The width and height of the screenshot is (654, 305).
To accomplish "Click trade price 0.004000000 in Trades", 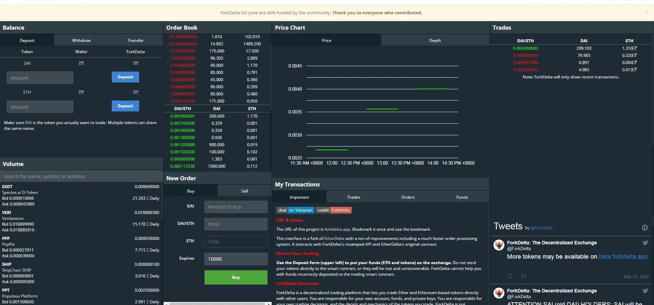I will click(x=525, y=56).
